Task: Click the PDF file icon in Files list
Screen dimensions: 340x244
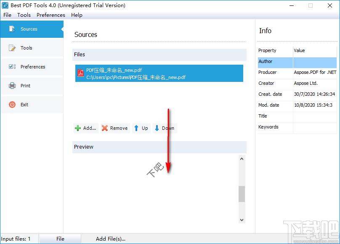Action: (81, 73)
